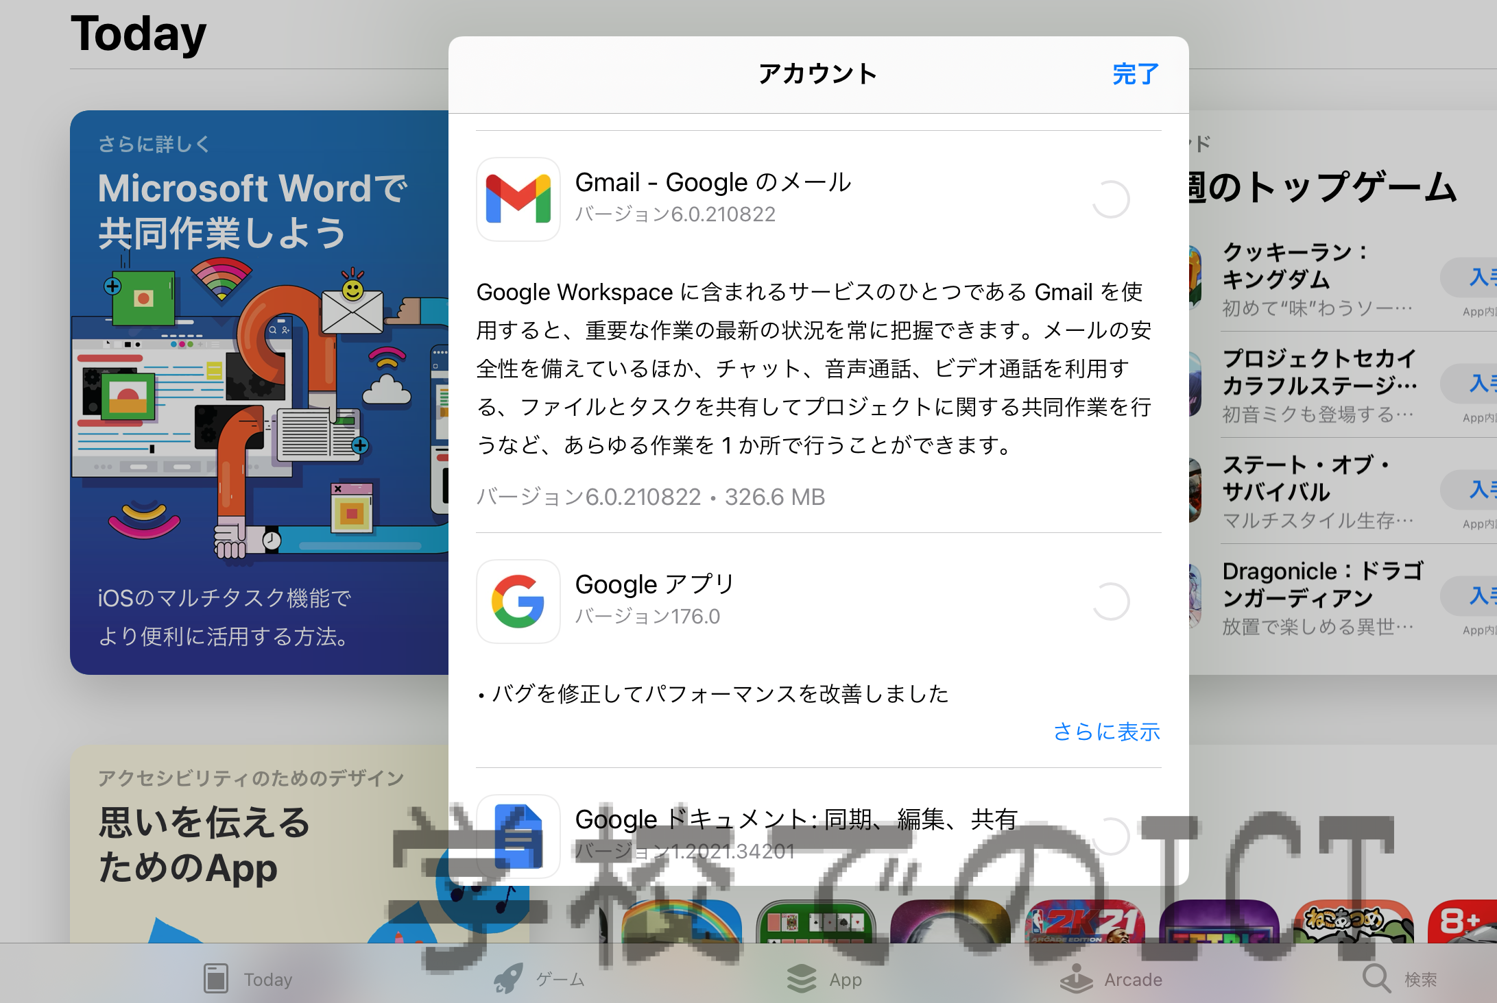Tap the Google アプリ update progress spinner
1497x1003 pixels.
1110,602
